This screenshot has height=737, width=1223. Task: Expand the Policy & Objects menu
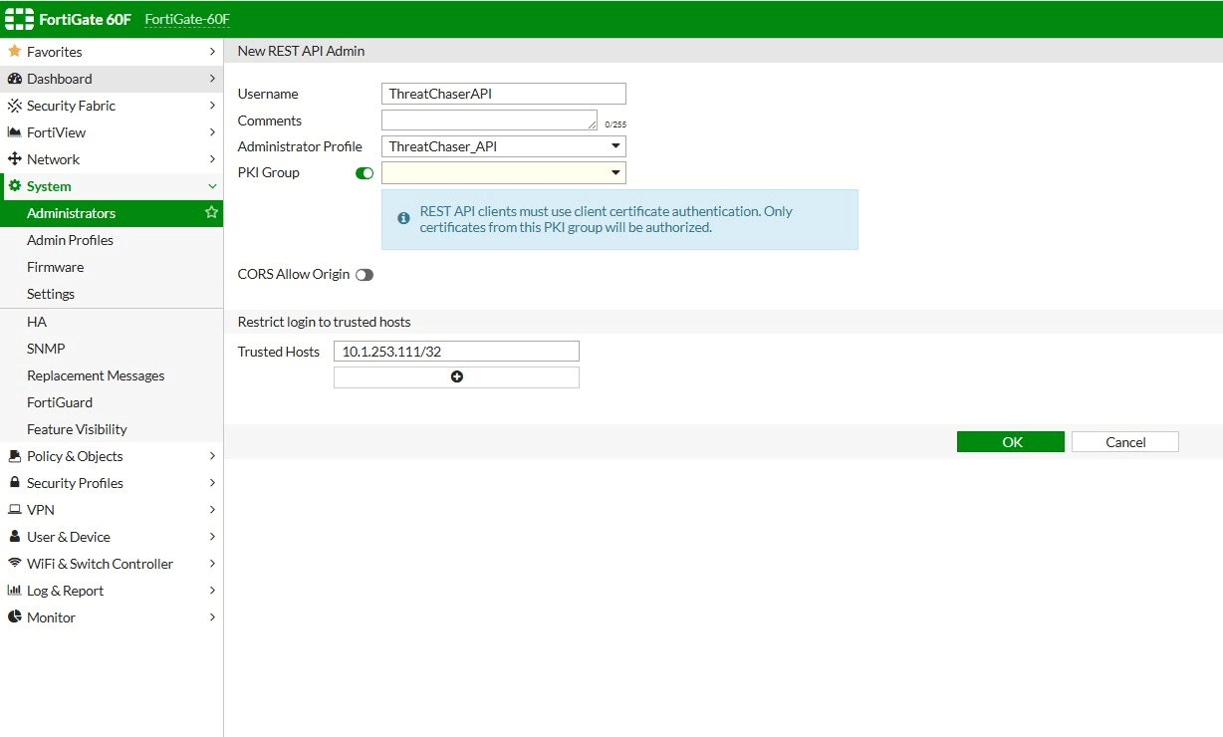211,456
